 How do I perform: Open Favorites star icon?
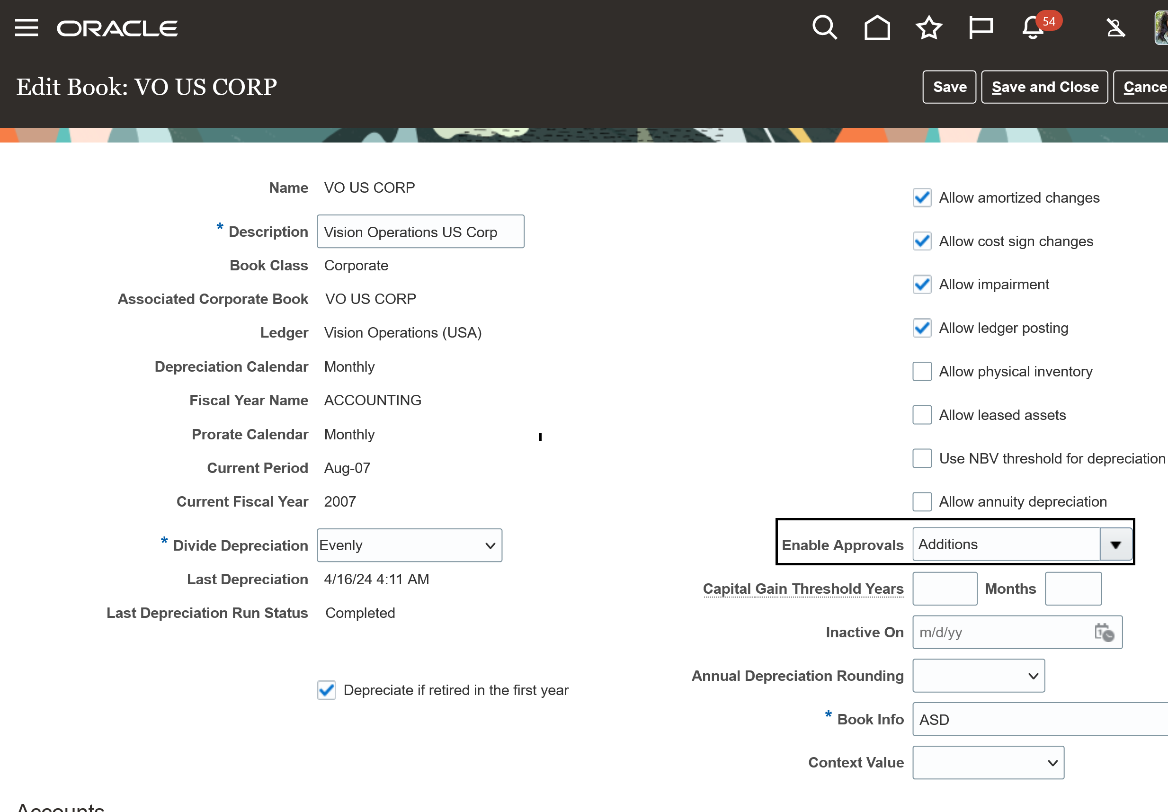click(x=929, y=27)
